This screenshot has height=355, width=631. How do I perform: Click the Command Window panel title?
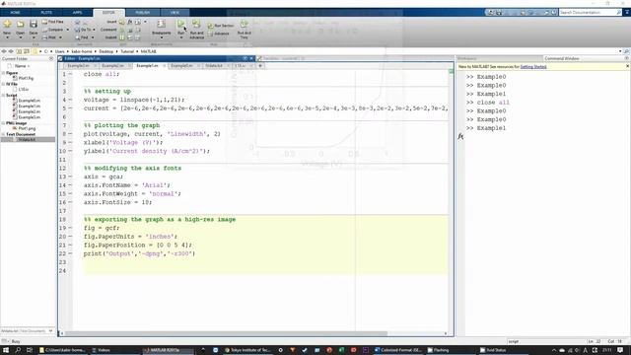click(x=562, y=59)
